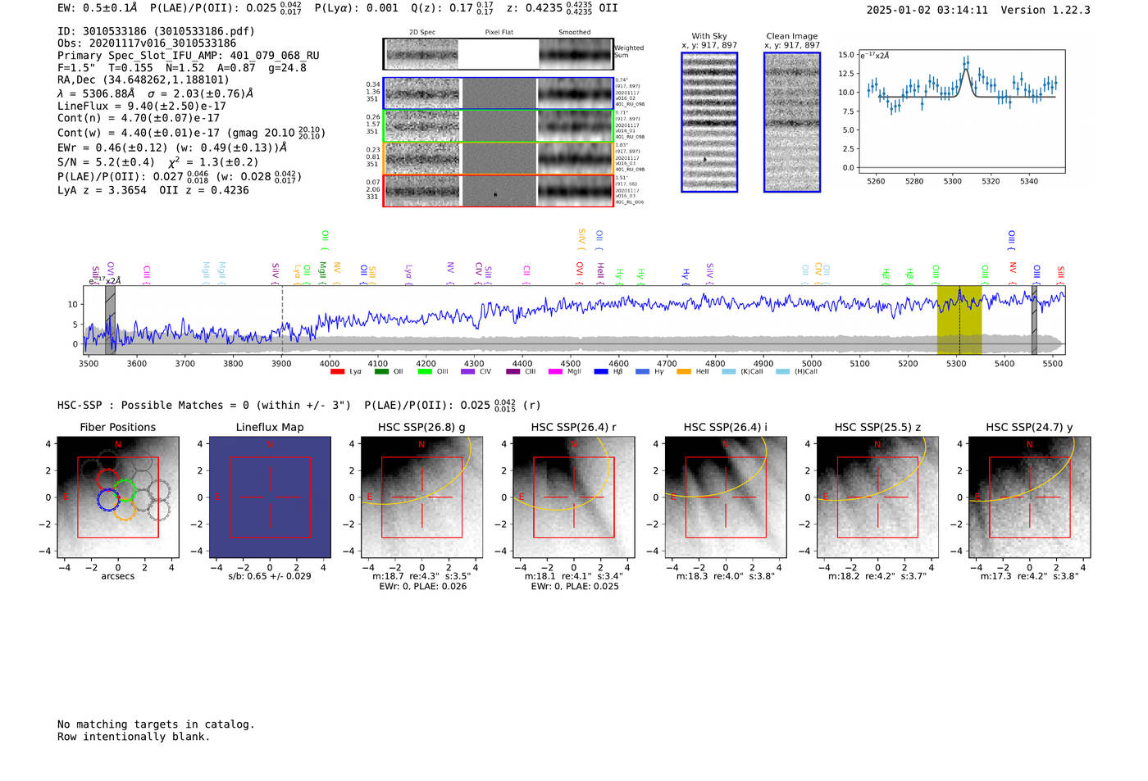This screenshot has height=781, width=1148.
Task: Click the m:17.3 re:4.2" y-band caption
Action: tap(1030, 576)
